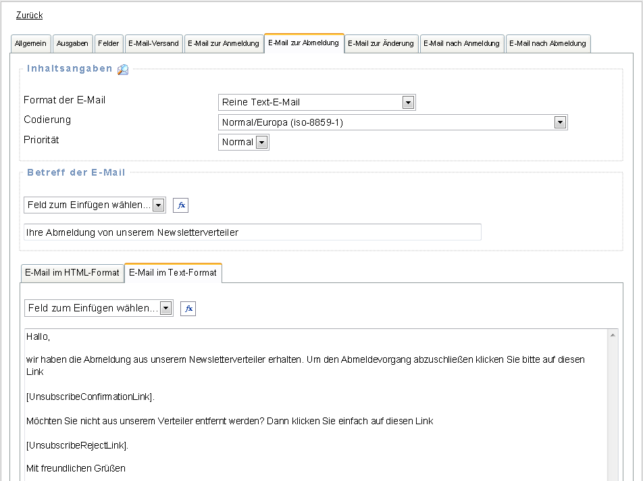Screen dimensions: 643x481
Task: Click the Zurück link
Action: [x=29, y=16]
